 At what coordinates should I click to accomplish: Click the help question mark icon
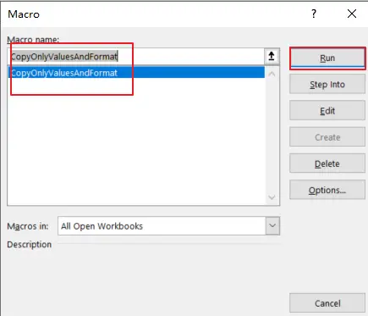(x=314, y=14)
